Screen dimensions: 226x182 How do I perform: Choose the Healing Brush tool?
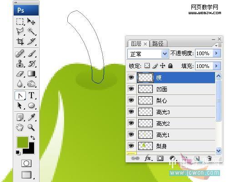[x=20, y=53]
